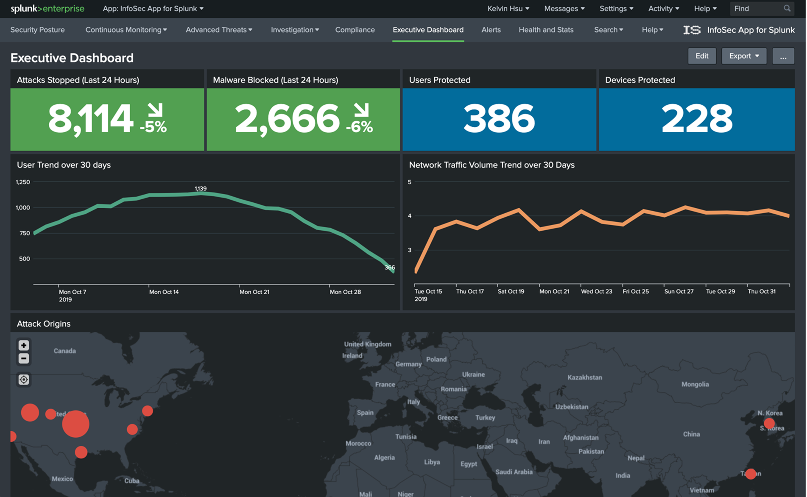Click the largest red attack bubble in the US

click(x=75, y=424)
